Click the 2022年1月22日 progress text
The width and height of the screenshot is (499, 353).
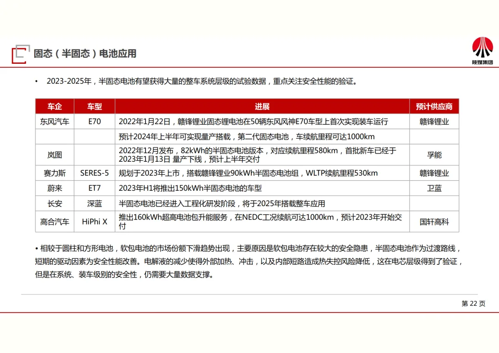tap(253, 122)
